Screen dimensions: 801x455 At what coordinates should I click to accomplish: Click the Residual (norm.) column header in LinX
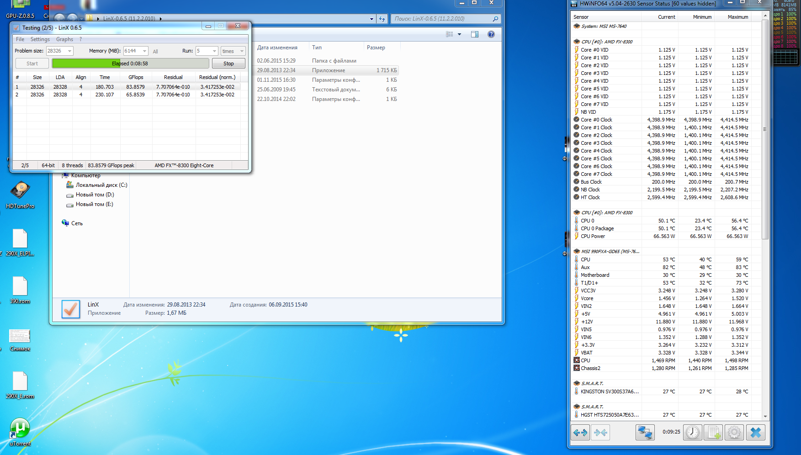[217, 77]
